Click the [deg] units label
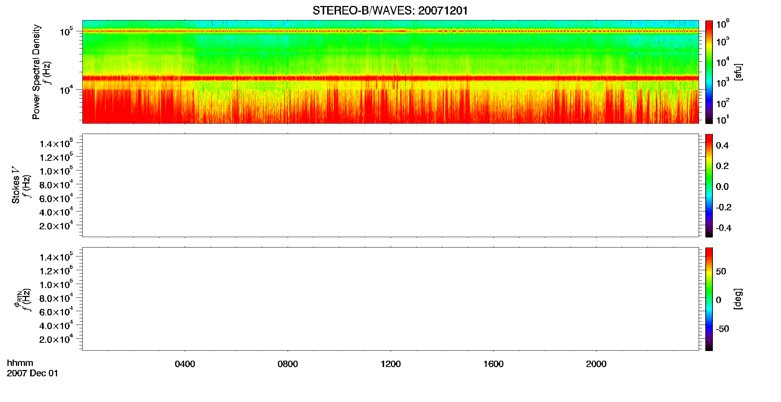This screenshot has height=402, width=781. pyautogui.click(x=738, y=299)
